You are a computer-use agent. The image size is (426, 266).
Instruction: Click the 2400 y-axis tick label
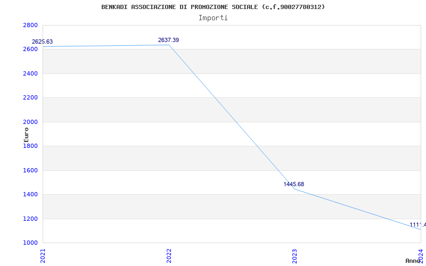pos(30,73)
